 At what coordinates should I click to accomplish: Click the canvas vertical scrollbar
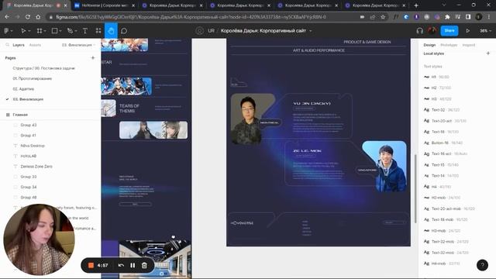pyautogui.click(x=415, y=188)
